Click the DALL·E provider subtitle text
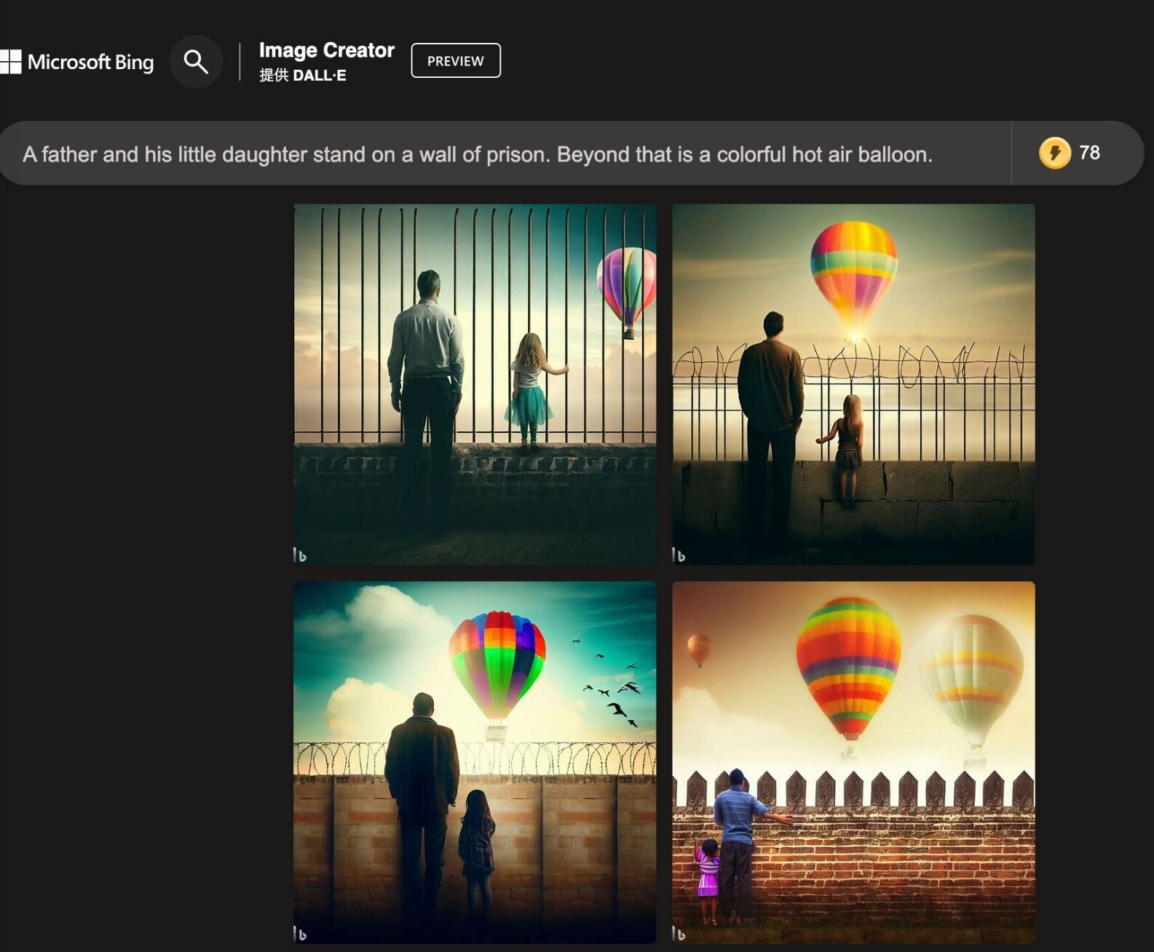Screen dimensions: 1154x952 click(303, 75)
